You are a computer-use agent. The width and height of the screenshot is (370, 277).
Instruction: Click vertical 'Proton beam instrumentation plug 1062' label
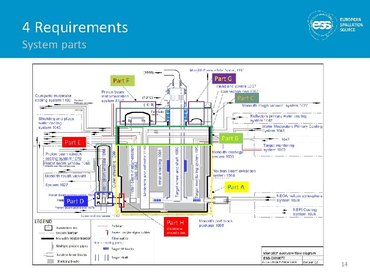pos(134,171)
